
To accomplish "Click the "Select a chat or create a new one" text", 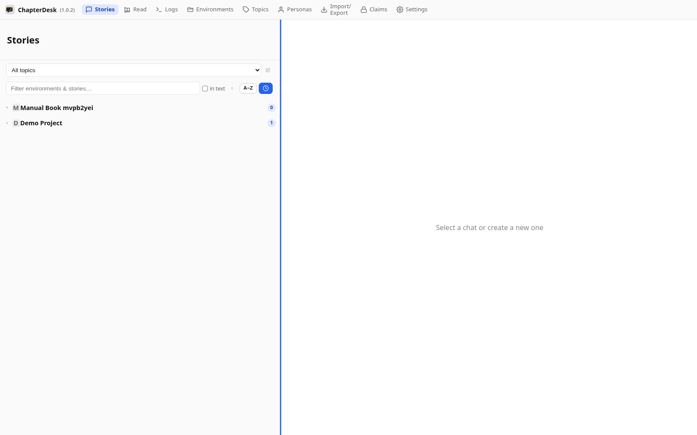I will 489,228.
